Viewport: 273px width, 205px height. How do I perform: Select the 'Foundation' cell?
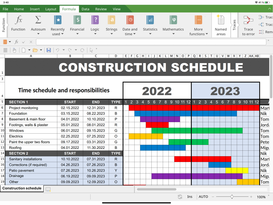click(x=31, y=113)
